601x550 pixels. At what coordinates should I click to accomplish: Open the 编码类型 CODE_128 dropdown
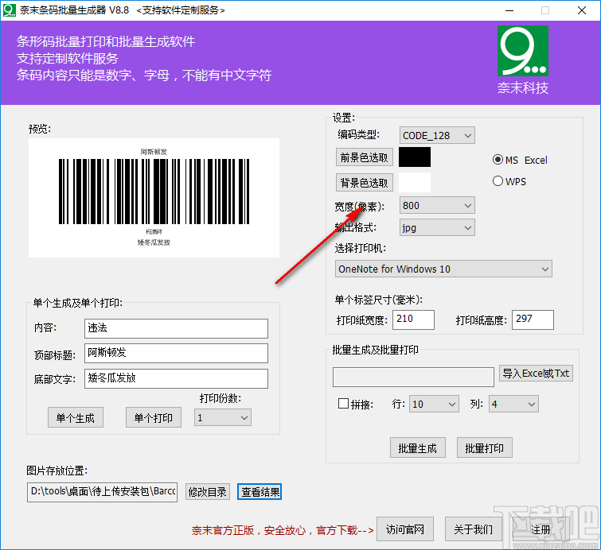pos(437,135)
